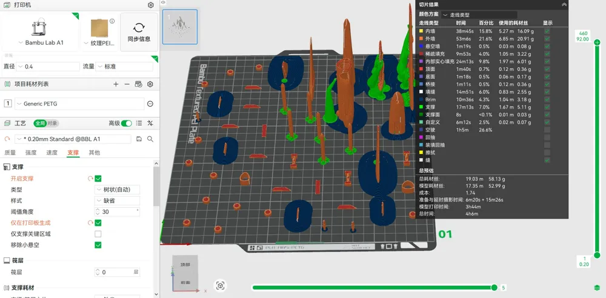
Task: Uncheck the 开启支撑 checkbox
Action: click(x=98, y=179)
